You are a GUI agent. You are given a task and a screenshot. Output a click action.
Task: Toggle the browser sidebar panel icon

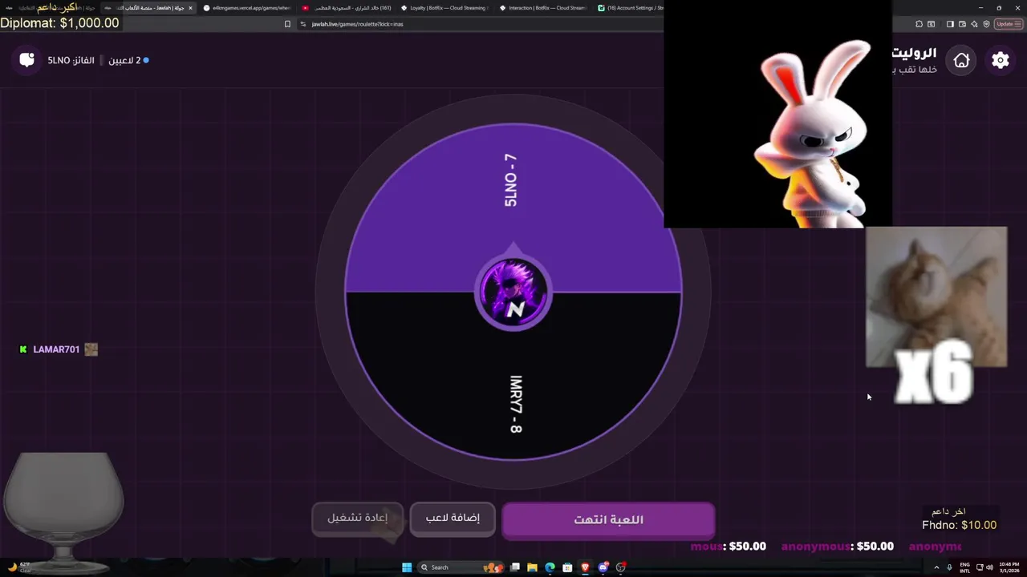pyautogui.click(x=950, y=24)
